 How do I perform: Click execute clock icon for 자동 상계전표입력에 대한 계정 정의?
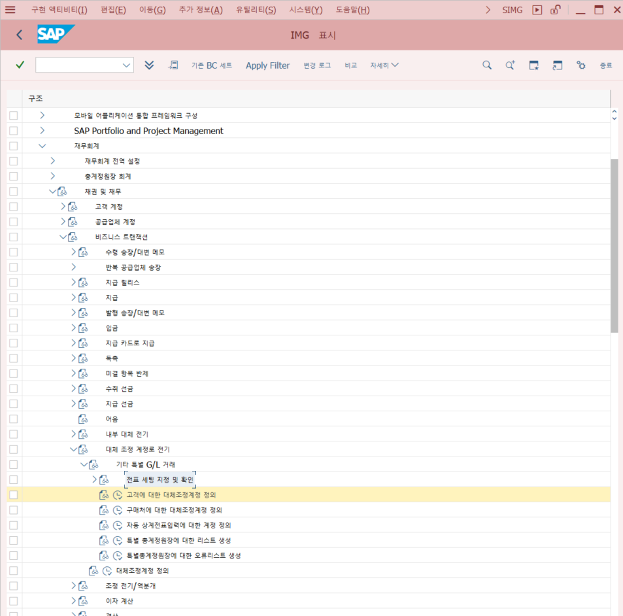(x=118, y=525)
